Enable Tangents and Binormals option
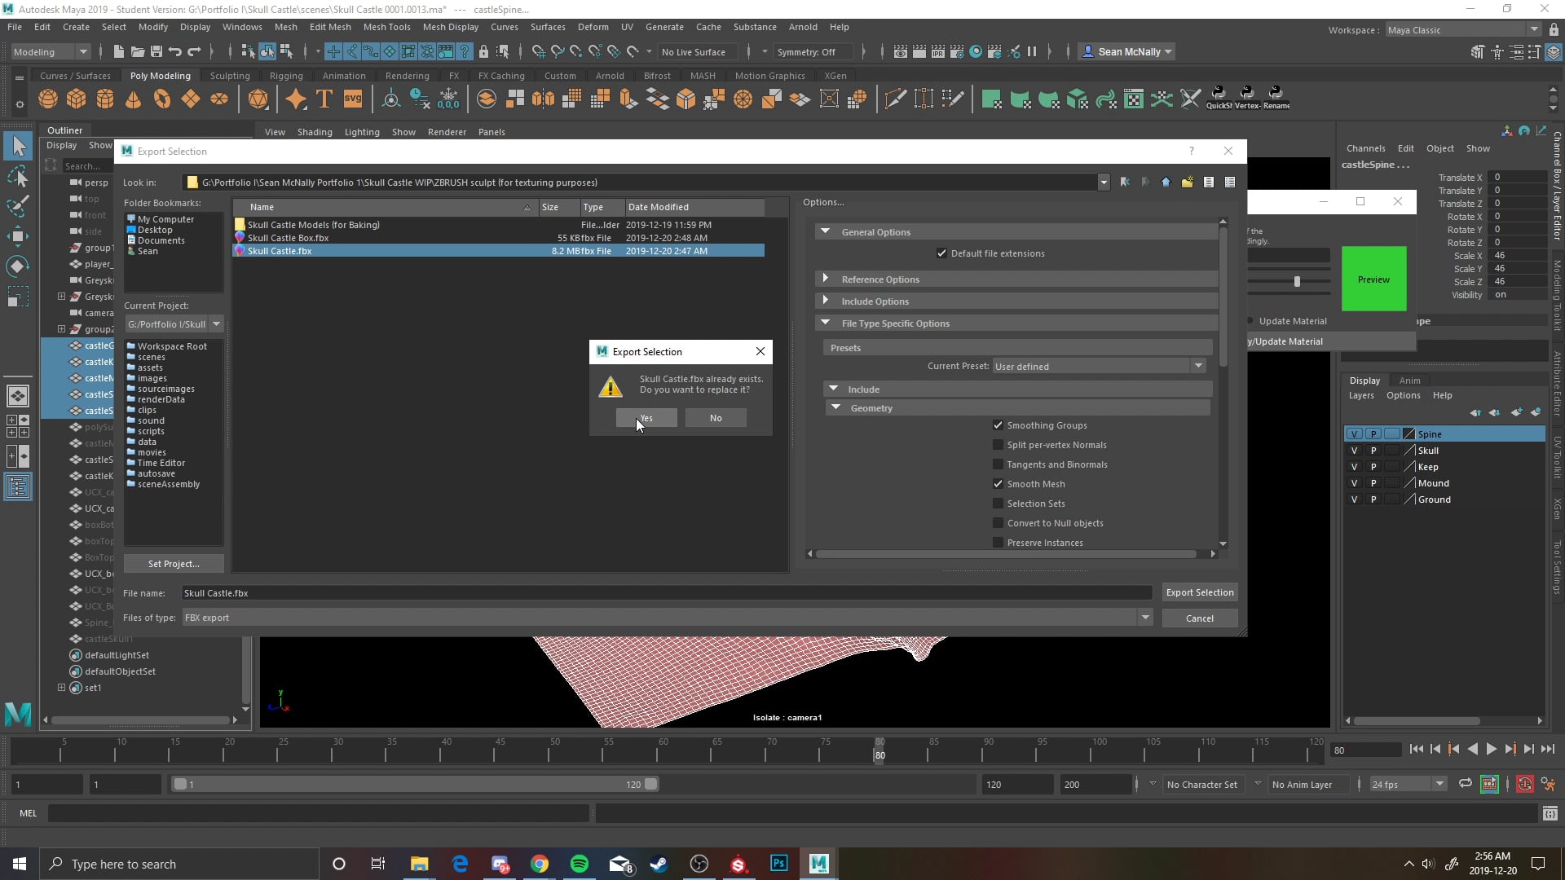Viewport: 1565px width, 880px height. point(998,464)
